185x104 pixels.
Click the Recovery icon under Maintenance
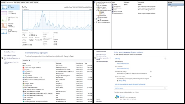pos(117,97)
